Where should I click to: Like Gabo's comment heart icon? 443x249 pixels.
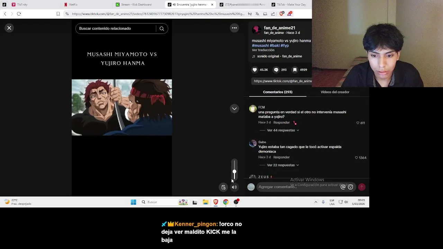356,158
